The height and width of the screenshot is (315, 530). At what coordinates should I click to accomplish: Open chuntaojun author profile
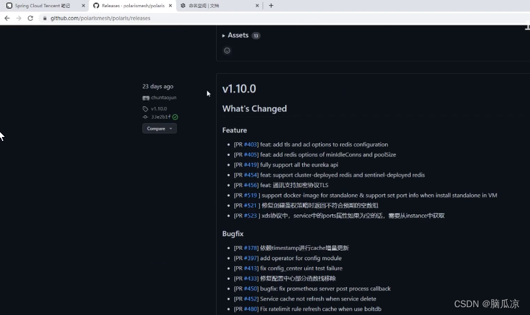pyautogui.click(x=164, y=98)
